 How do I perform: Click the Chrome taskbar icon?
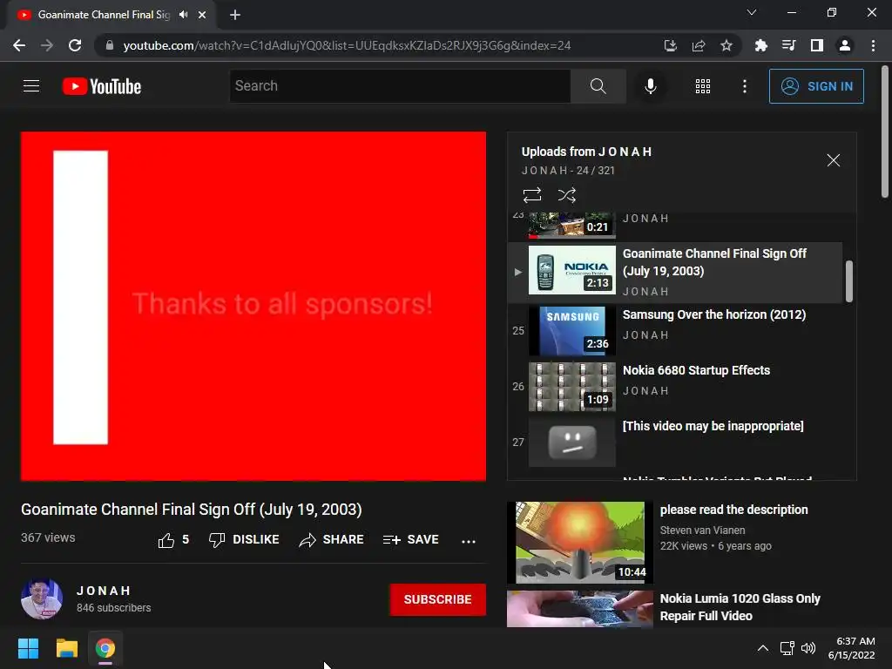click(105, 648)
